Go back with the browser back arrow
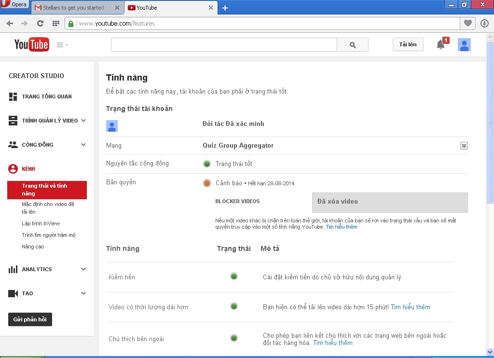This screenshot has width=494, height=358. coord(10,23)
